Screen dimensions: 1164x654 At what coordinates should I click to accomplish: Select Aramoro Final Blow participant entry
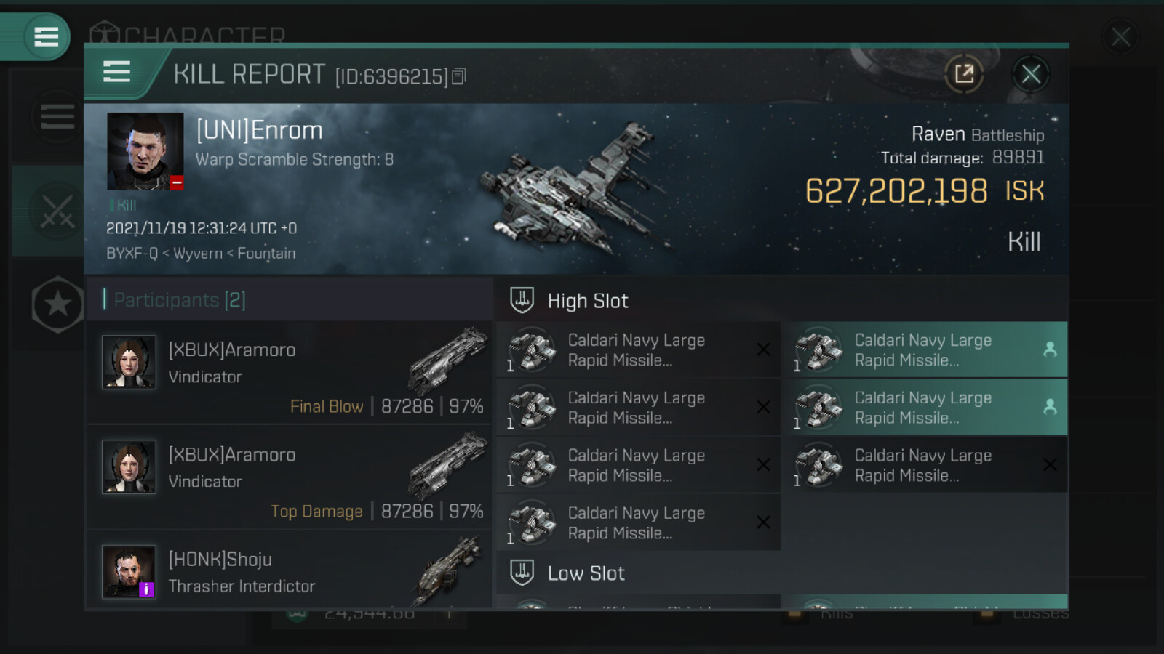[x=290, y=373]
